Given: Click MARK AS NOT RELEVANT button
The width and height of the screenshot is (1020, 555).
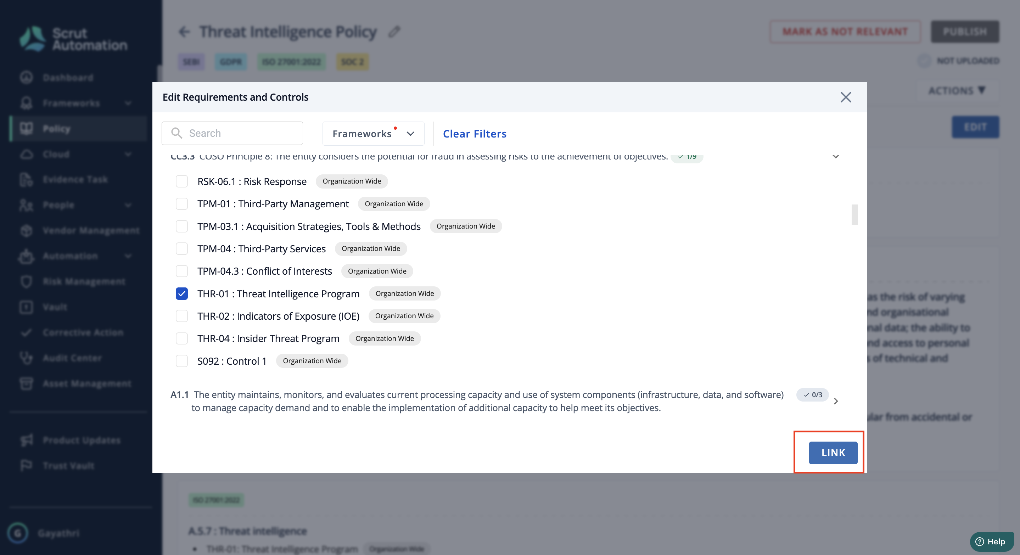Looking at the screenshot, I should pyautogui.click(x=845, y=31).
